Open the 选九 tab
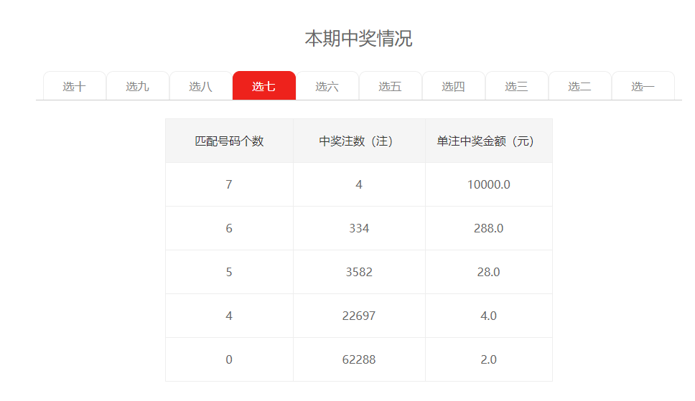Image resolution: width=695 pixels, height=401 pixels. (137, 86)
